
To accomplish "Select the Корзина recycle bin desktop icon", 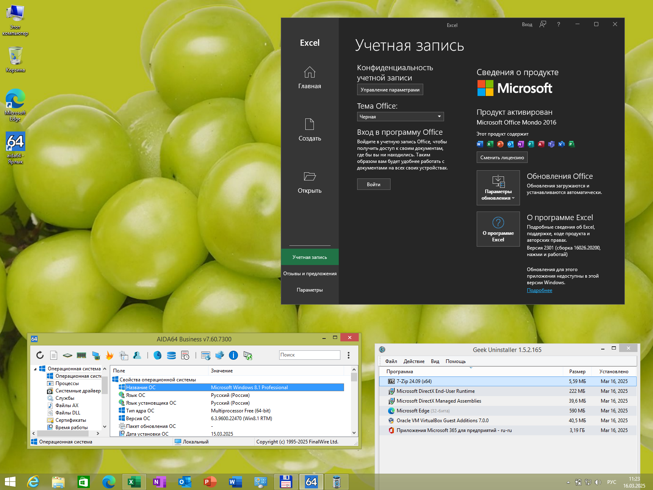I will pos(15,59).
